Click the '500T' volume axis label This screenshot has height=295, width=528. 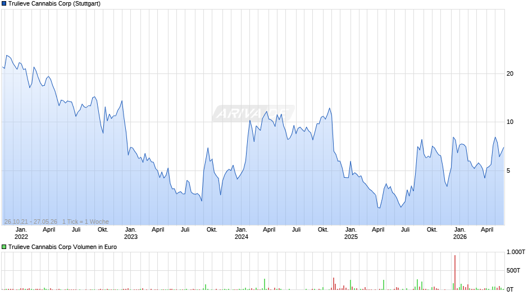pyautogui.click(x=513, y=270)
